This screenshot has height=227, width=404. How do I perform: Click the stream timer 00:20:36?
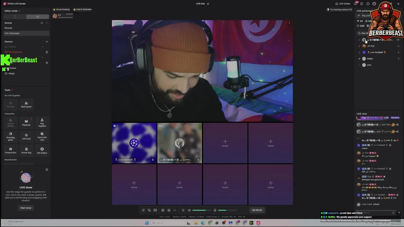point(257,210)
